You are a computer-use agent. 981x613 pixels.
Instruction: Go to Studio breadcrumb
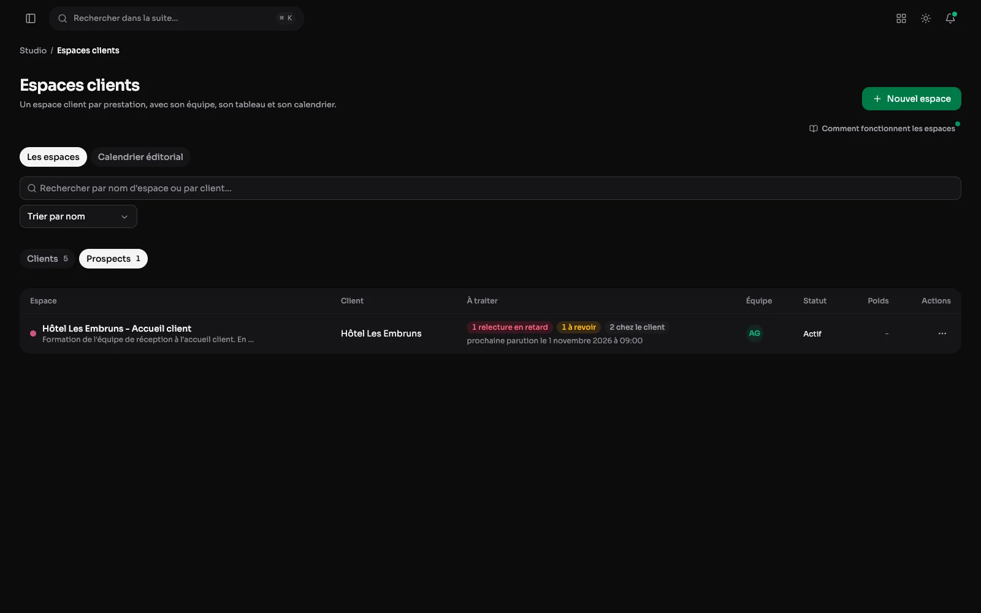pos(33,50)
